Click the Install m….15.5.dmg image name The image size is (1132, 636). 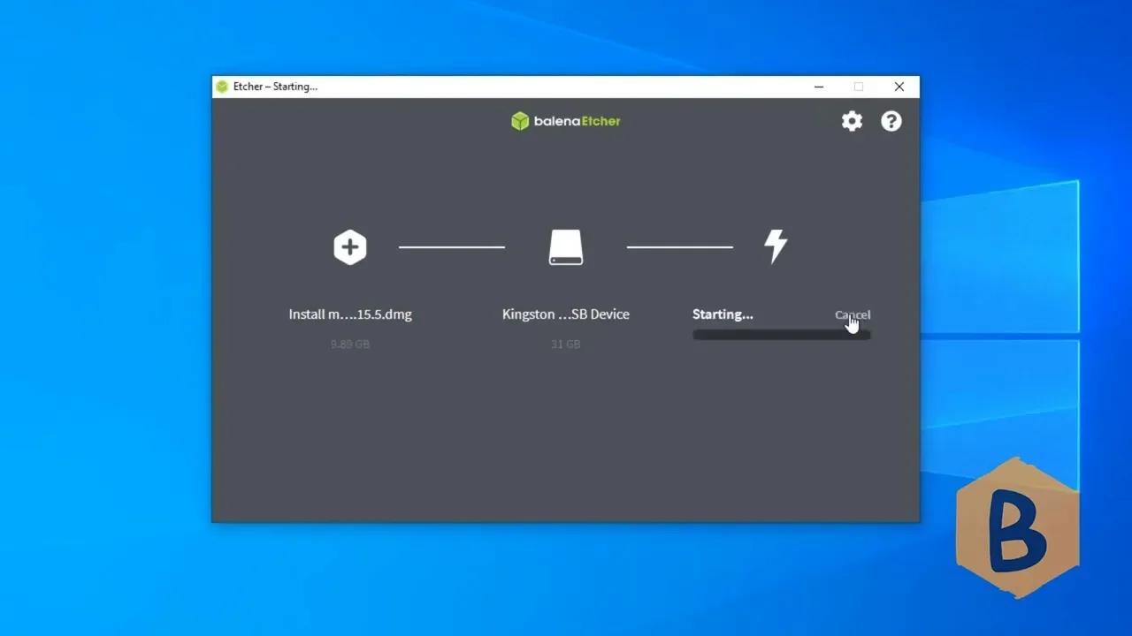click(x=350, y=314)
